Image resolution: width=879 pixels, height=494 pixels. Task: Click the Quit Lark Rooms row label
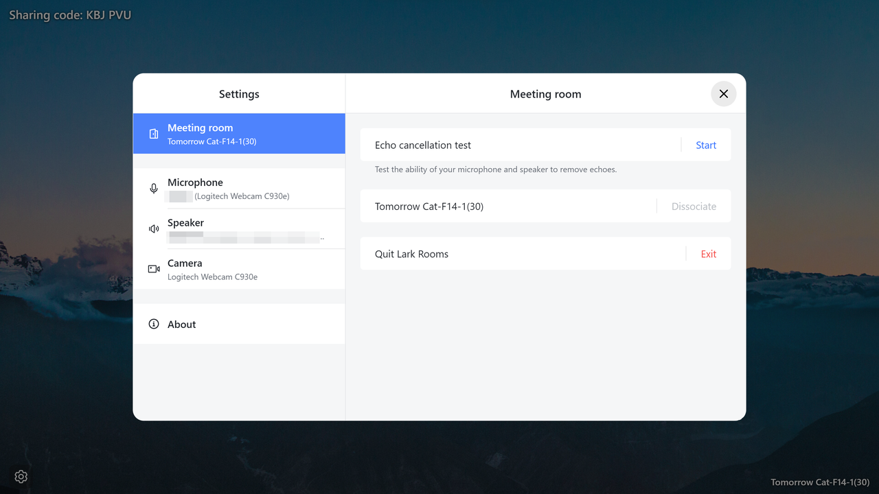[x=411, y=254]
